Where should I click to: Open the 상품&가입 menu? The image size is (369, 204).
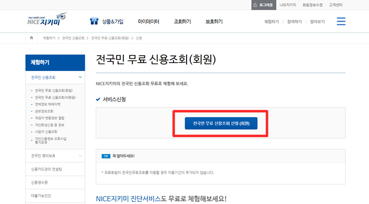click(x=112, y=22)
